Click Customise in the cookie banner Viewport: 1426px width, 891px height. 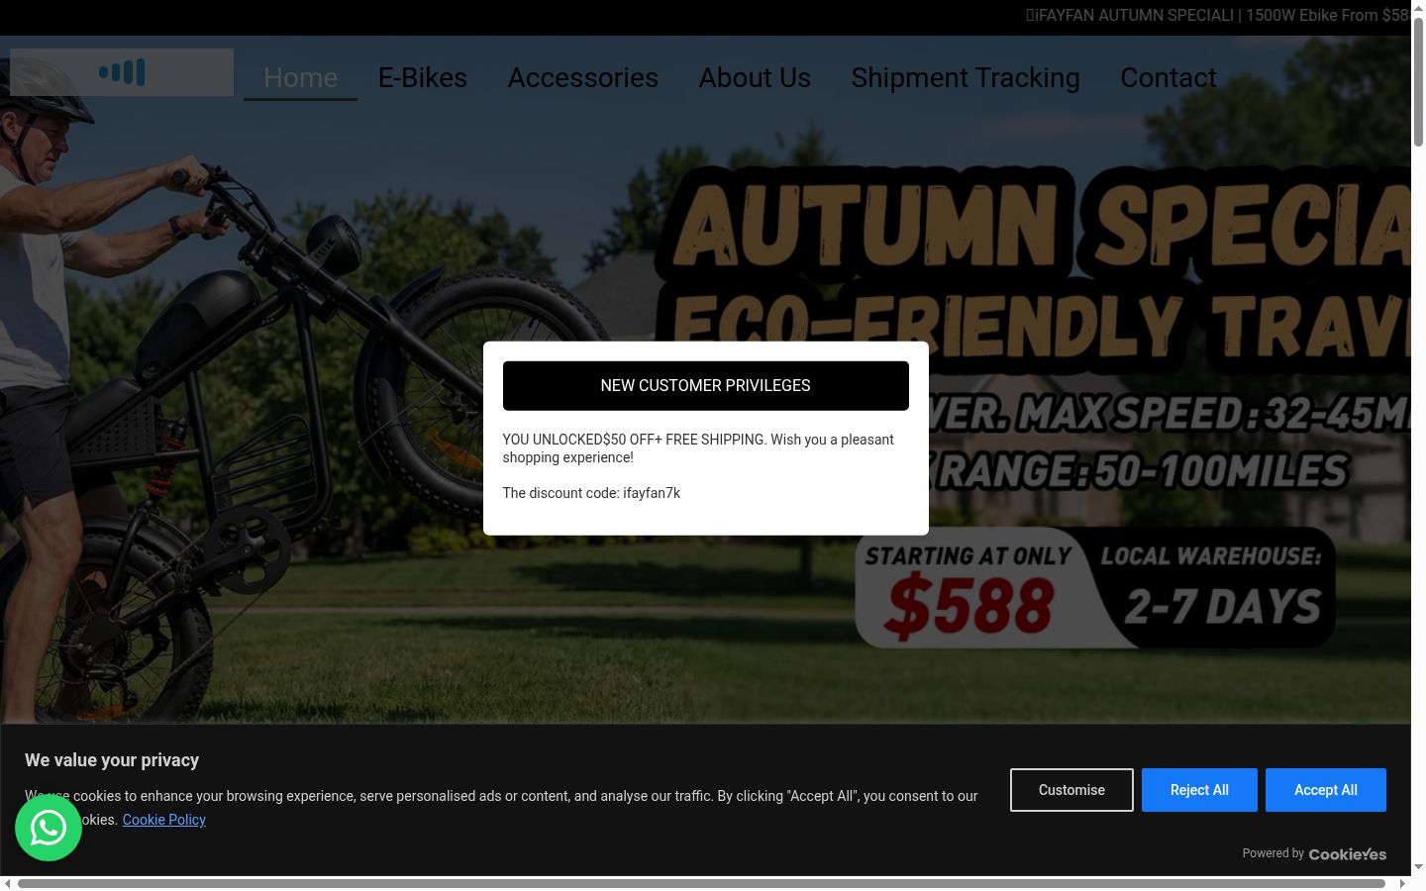pyautogui.click(x=1071, y=790)
